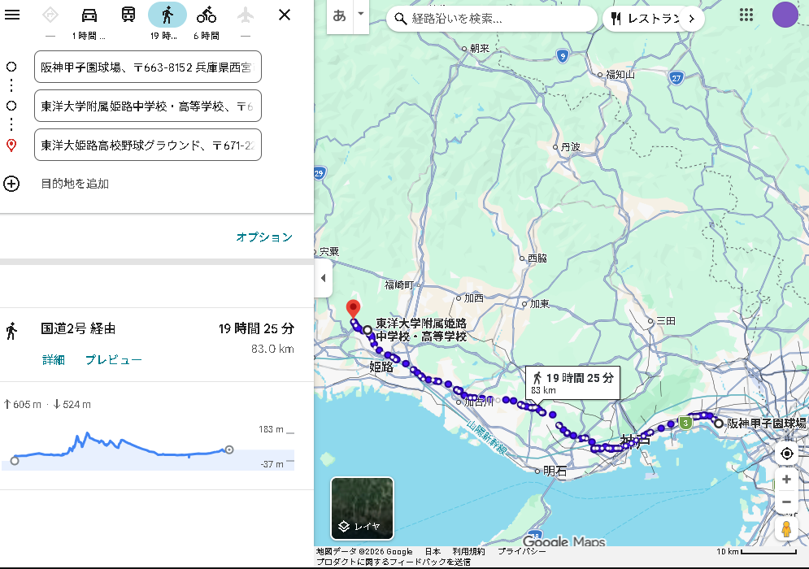This screenshot has width=809, height=569.
Task: Select bicycle travel mode icon
Action: [x=207, y=15]
